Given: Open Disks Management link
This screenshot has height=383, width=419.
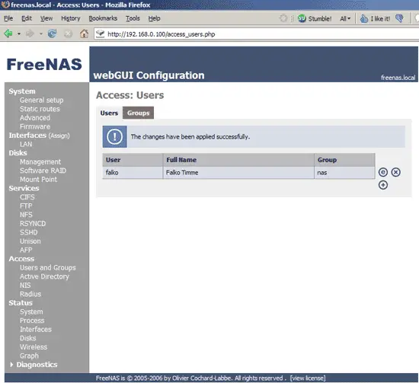Looking at the screenshot, I should pos(40,162).
